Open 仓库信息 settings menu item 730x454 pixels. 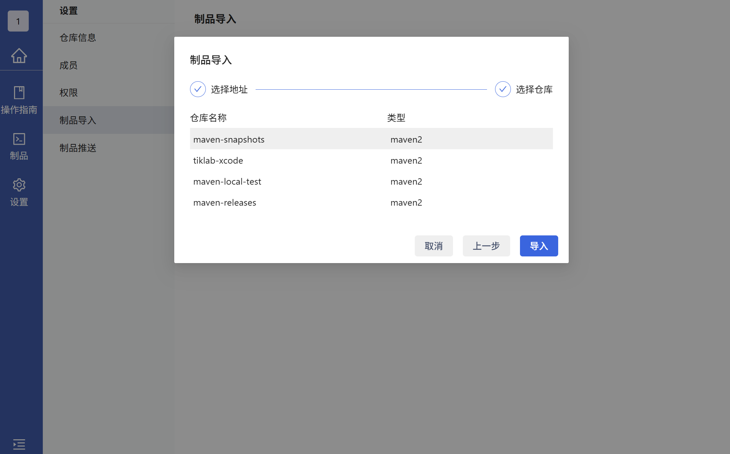77,37
